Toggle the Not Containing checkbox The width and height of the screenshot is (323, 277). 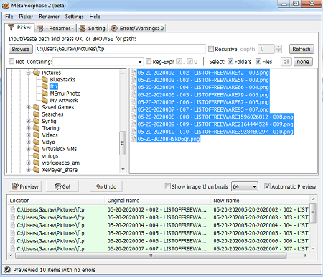(11, 62)
